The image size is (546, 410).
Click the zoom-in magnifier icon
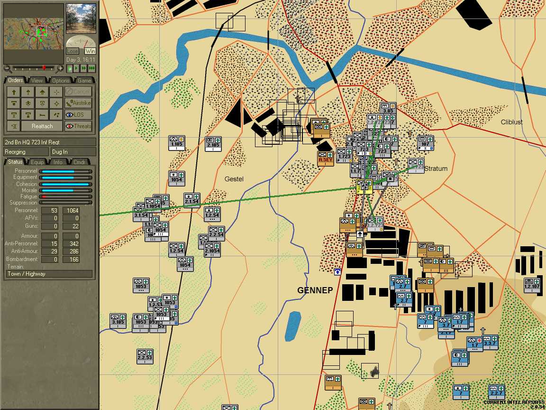pyautogui.click(x=60, y=68)
